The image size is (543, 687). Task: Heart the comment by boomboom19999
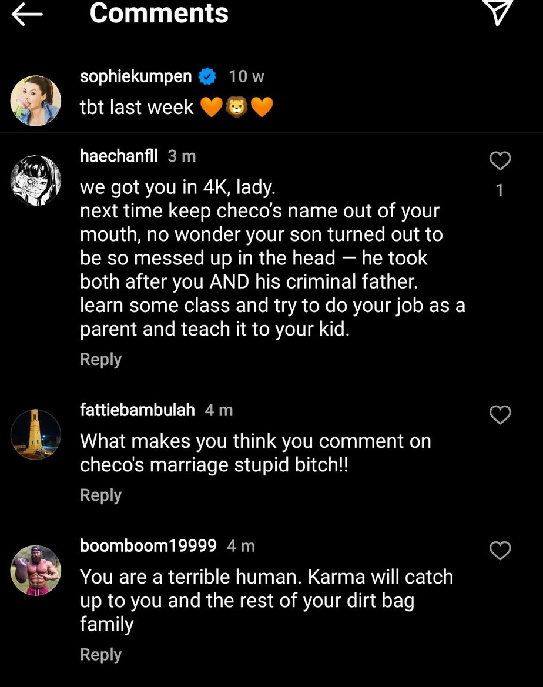500,551
